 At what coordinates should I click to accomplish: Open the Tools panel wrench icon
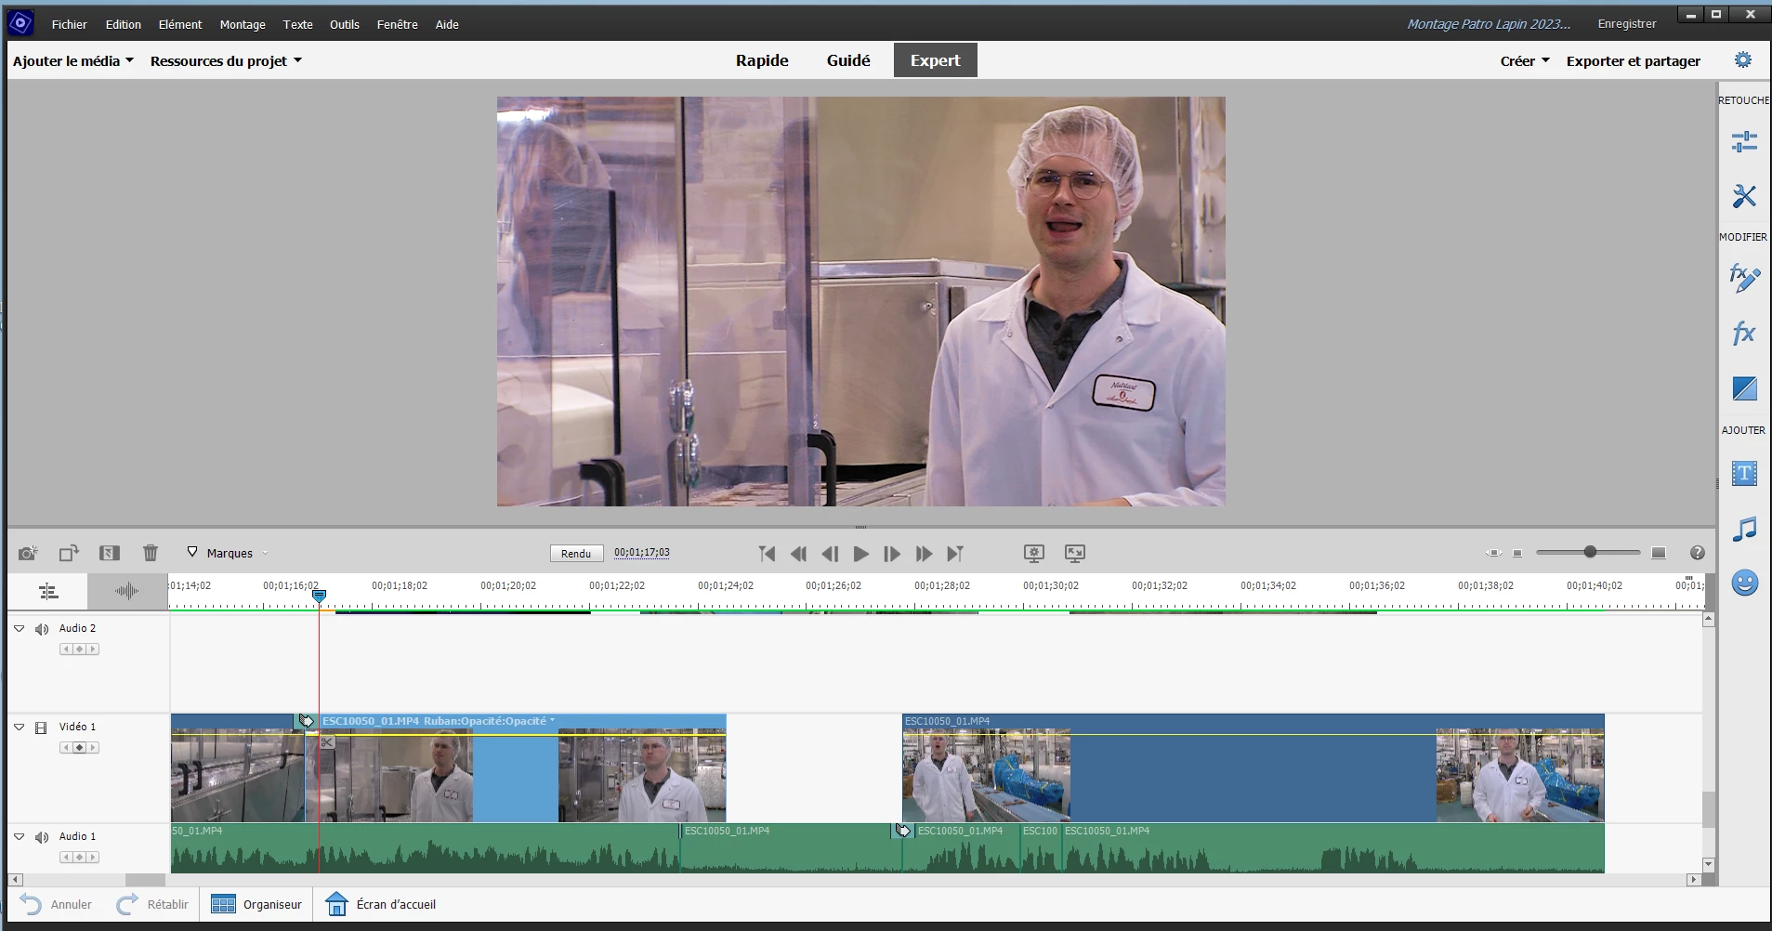pyautogui.click(x=1744, y=196)
